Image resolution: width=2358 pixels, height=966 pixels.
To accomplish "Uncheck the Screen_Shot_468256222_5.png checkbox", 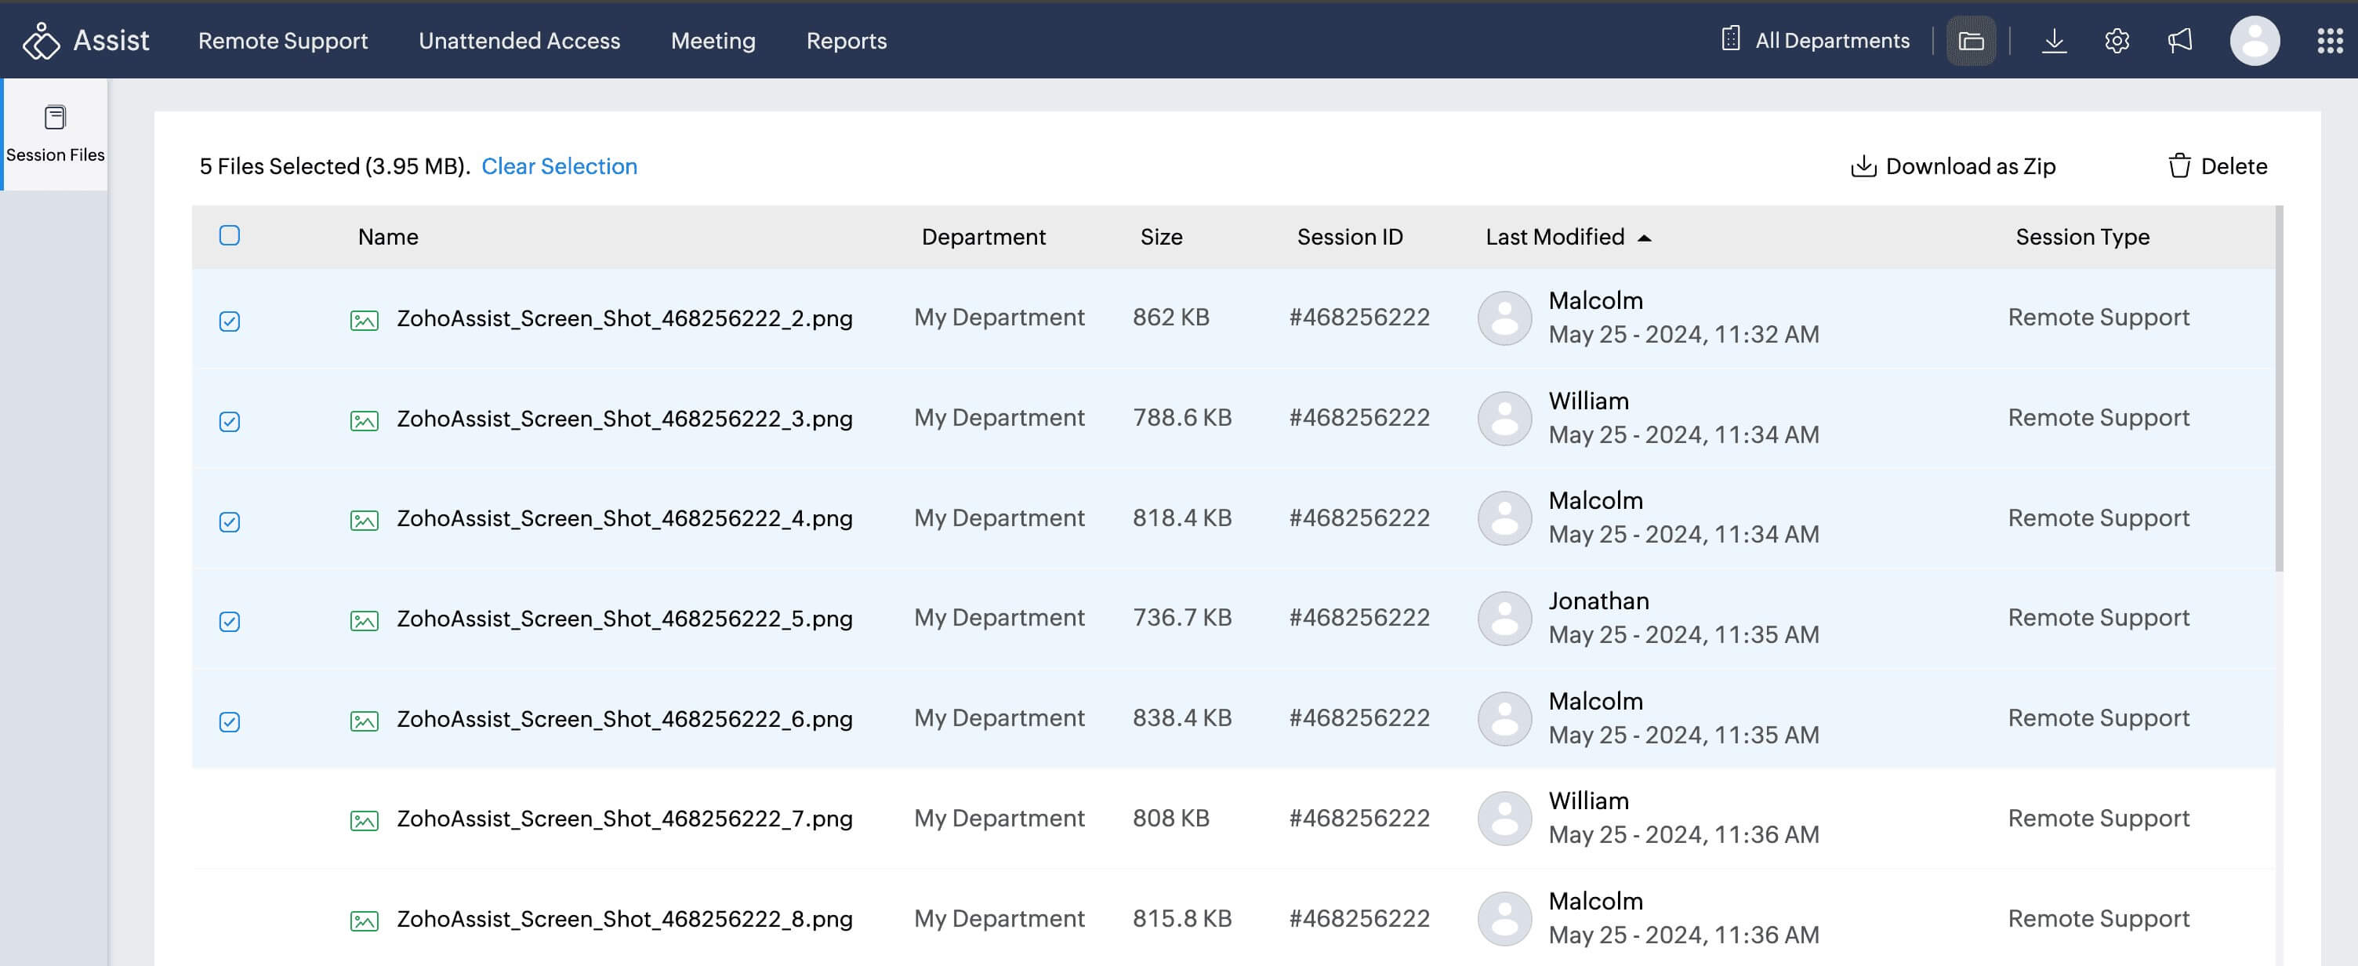I will 230,622.
